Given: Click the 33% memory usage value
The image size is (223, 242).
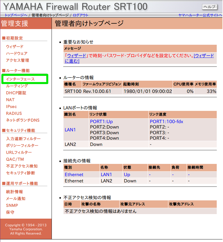Looking at the screenshot, I should tap(211, 91).
